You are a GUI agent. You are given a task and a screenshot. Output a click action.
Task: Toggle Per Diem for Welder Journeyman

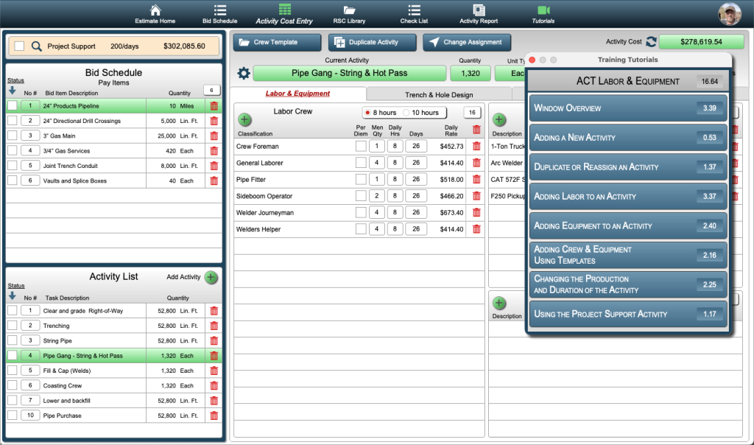coord(361,212)
